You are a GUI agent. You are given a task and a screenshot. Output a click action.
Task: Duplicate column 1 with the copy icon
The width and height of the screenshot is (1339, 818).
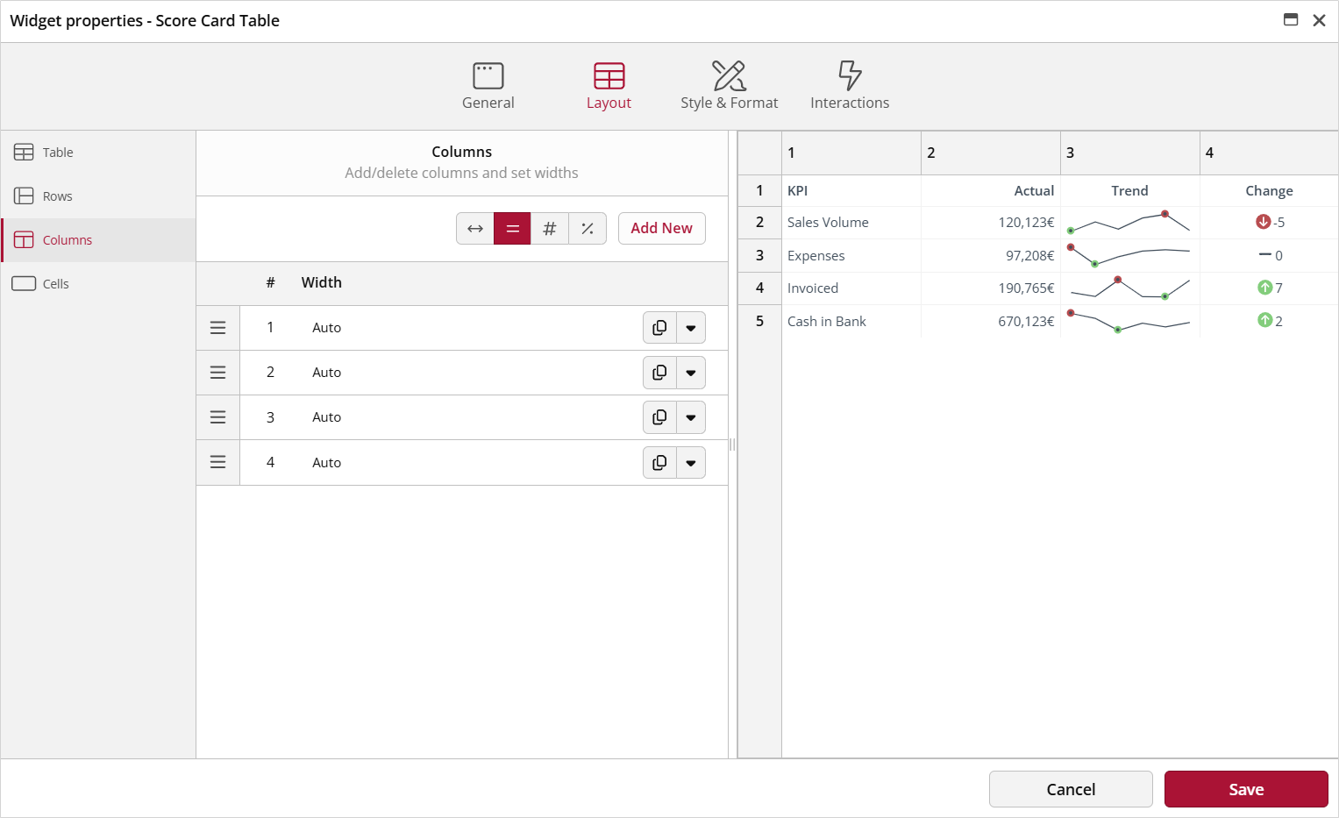[659, 328]
